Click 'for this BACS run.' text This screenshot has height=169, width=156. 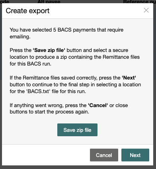(30, 64)
